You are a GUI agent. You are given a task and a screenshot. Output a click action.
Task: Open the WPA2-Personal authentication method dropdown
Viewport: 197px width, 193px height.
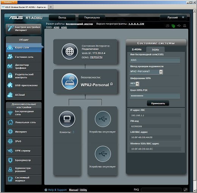pyautogui.click(x=146, y=72)
